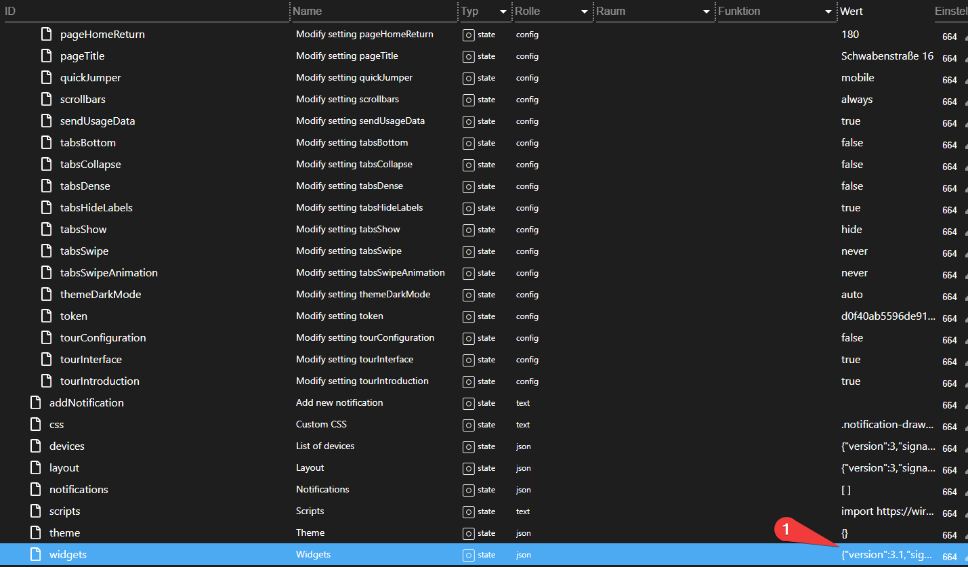Click the widgets value {"version":3.1,"sig...
The width and height of the screenshot is (968, 567).
click(888, 555)
